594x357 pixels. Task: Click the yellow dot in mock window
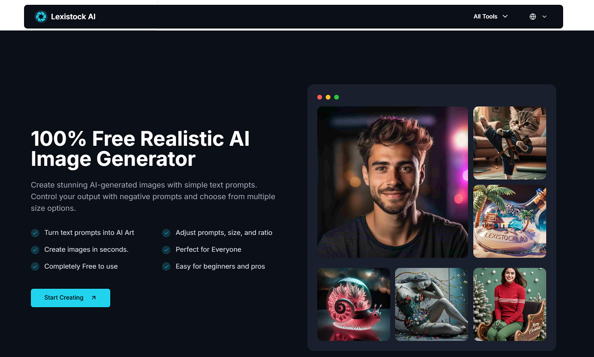[328, 97]
